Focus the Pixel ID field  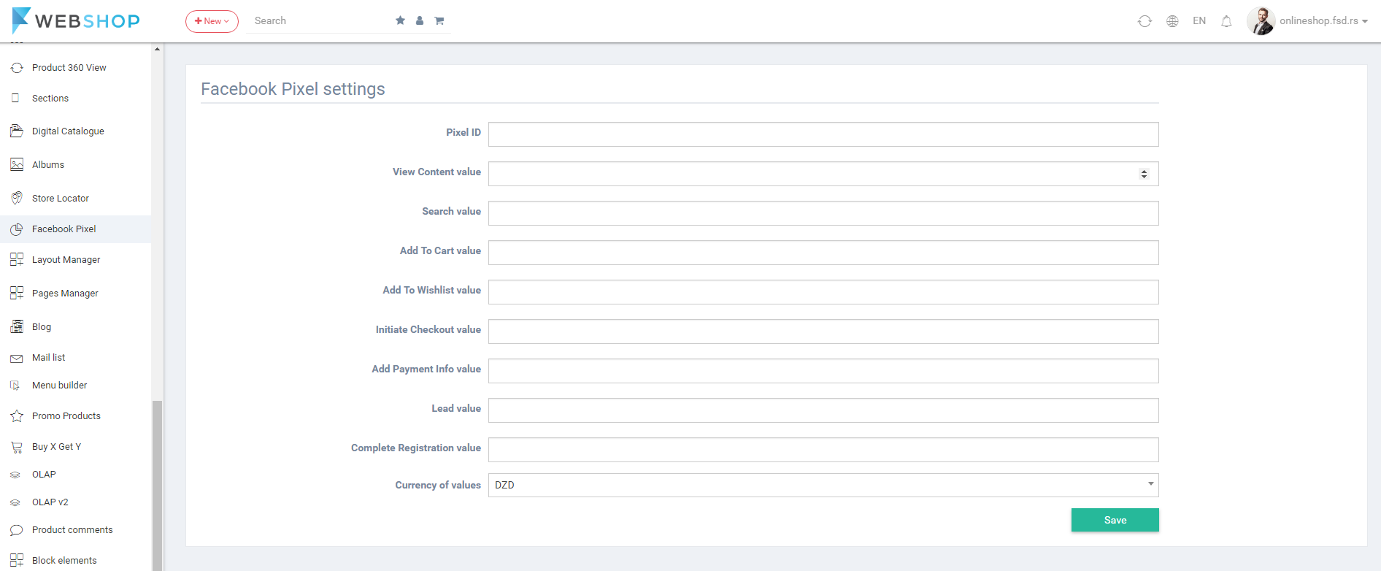coord(823,134)
